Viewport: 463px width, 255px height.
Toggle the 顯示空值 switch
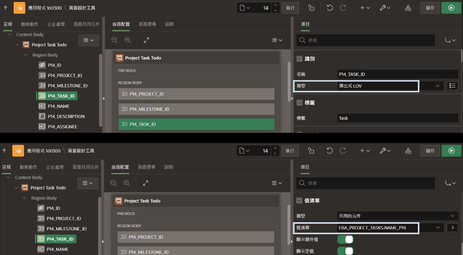345,251
